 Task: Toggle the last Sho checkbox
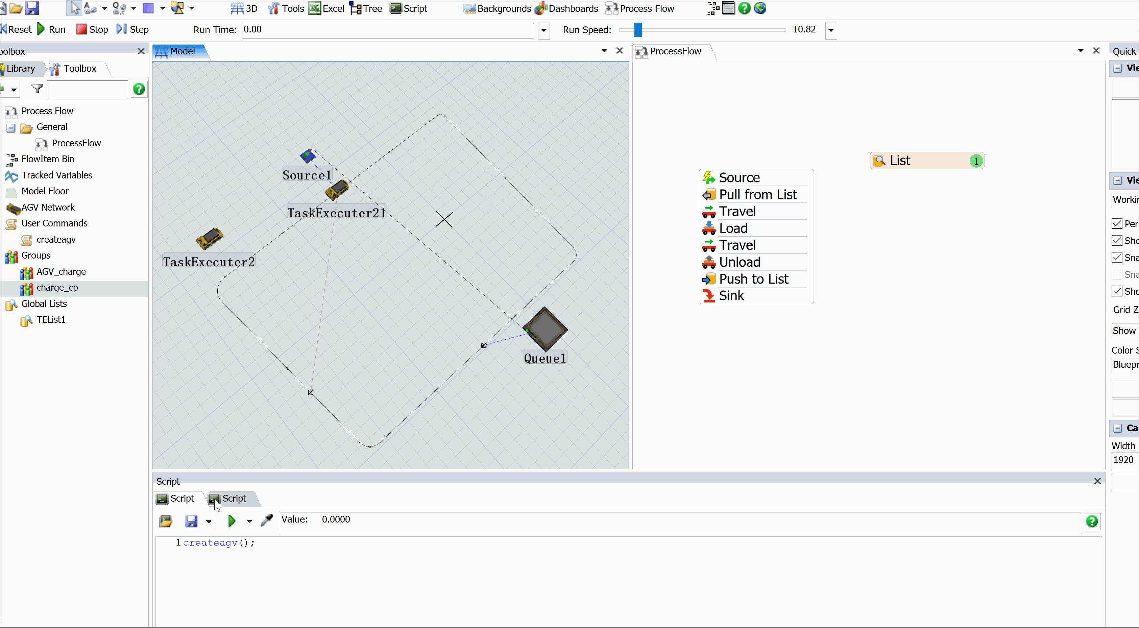[1117, 291]
